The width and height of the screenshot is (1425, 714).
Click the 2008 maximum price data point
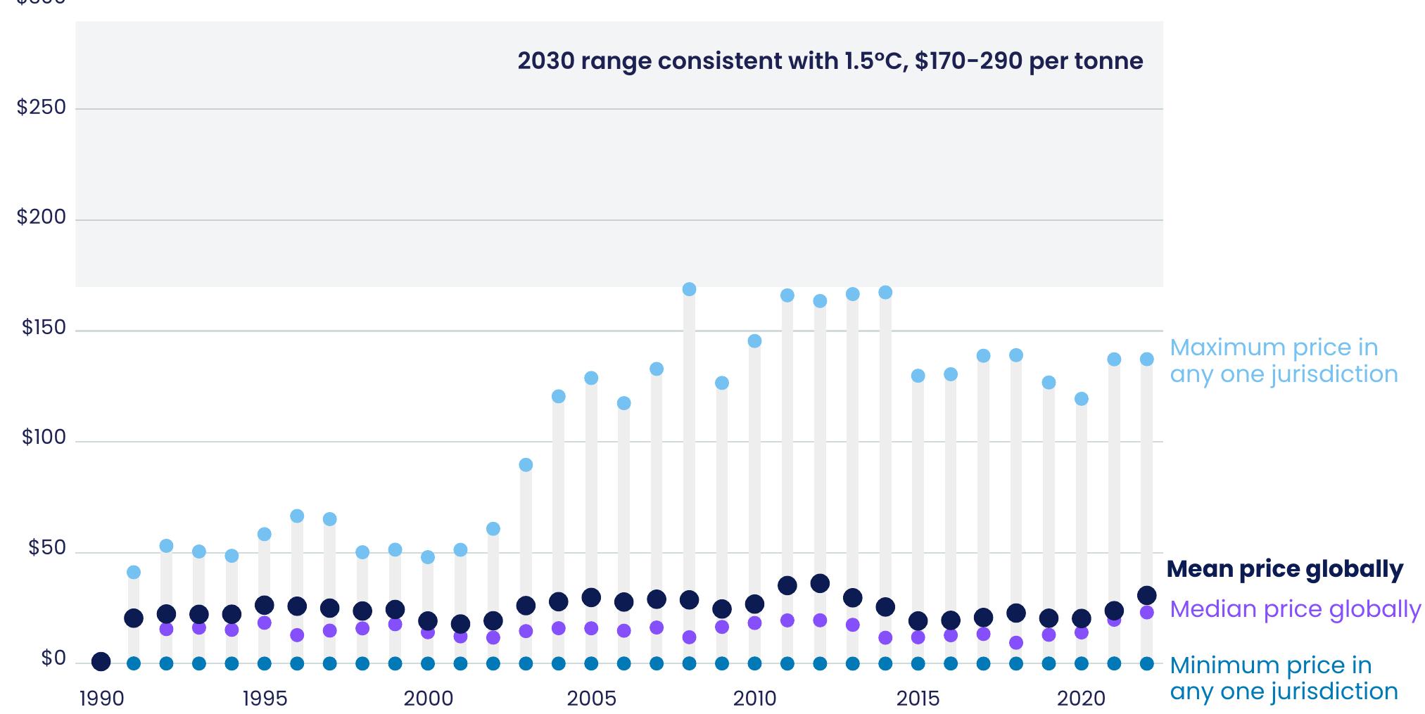(689, 289)
